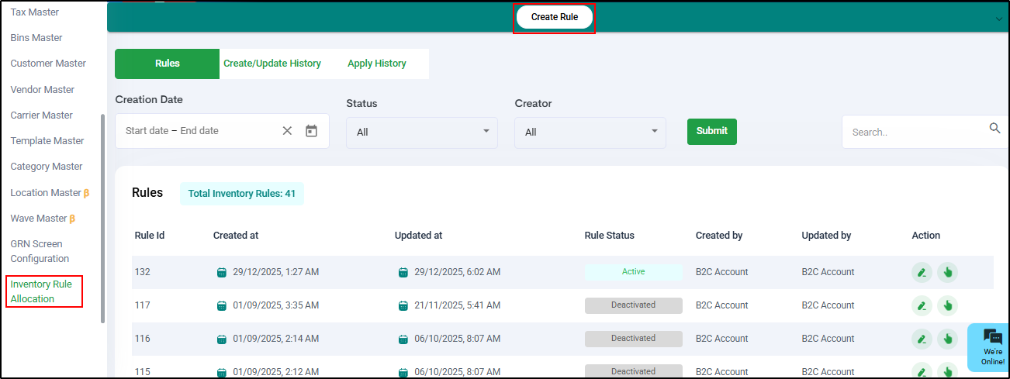Click the edit pencil icon for rule 132
The height and width of the screenshot is (379, 1010).
922,272
